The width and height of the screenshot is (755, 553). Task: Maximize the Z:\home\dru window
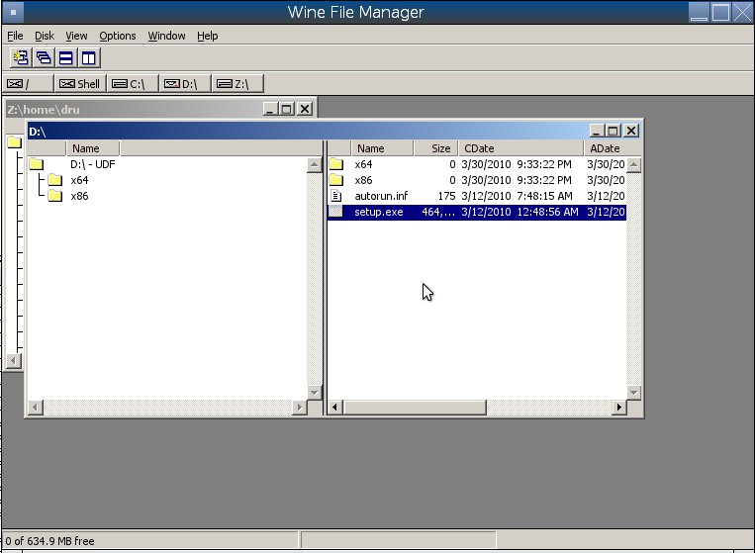click(x=287, y=109)
